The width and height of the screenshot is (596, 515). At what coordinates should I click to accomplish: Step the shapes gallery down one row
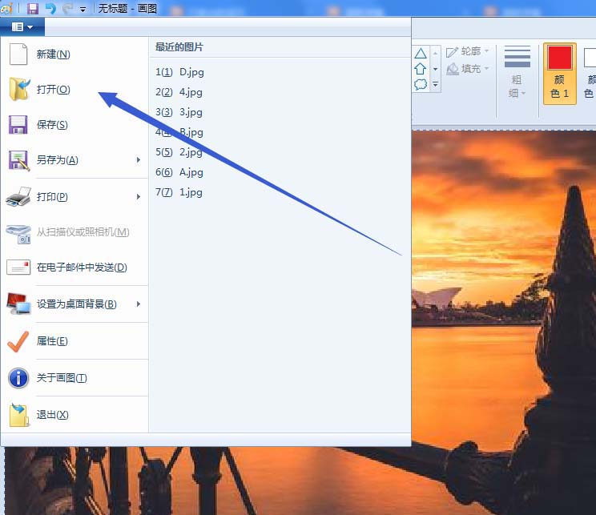pos(435,69)
